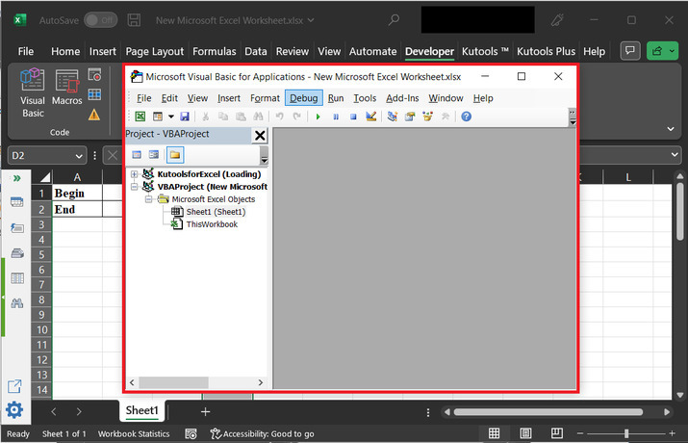This screenshot has height=443, width=688.
Task: Open the VBA Format menu
Action: pyautogui.click(x=265, y=98)
